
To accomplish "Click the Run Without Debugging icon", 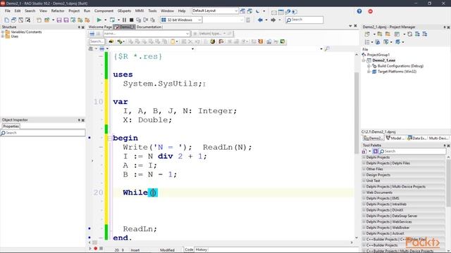I will [x=112, y=20].
